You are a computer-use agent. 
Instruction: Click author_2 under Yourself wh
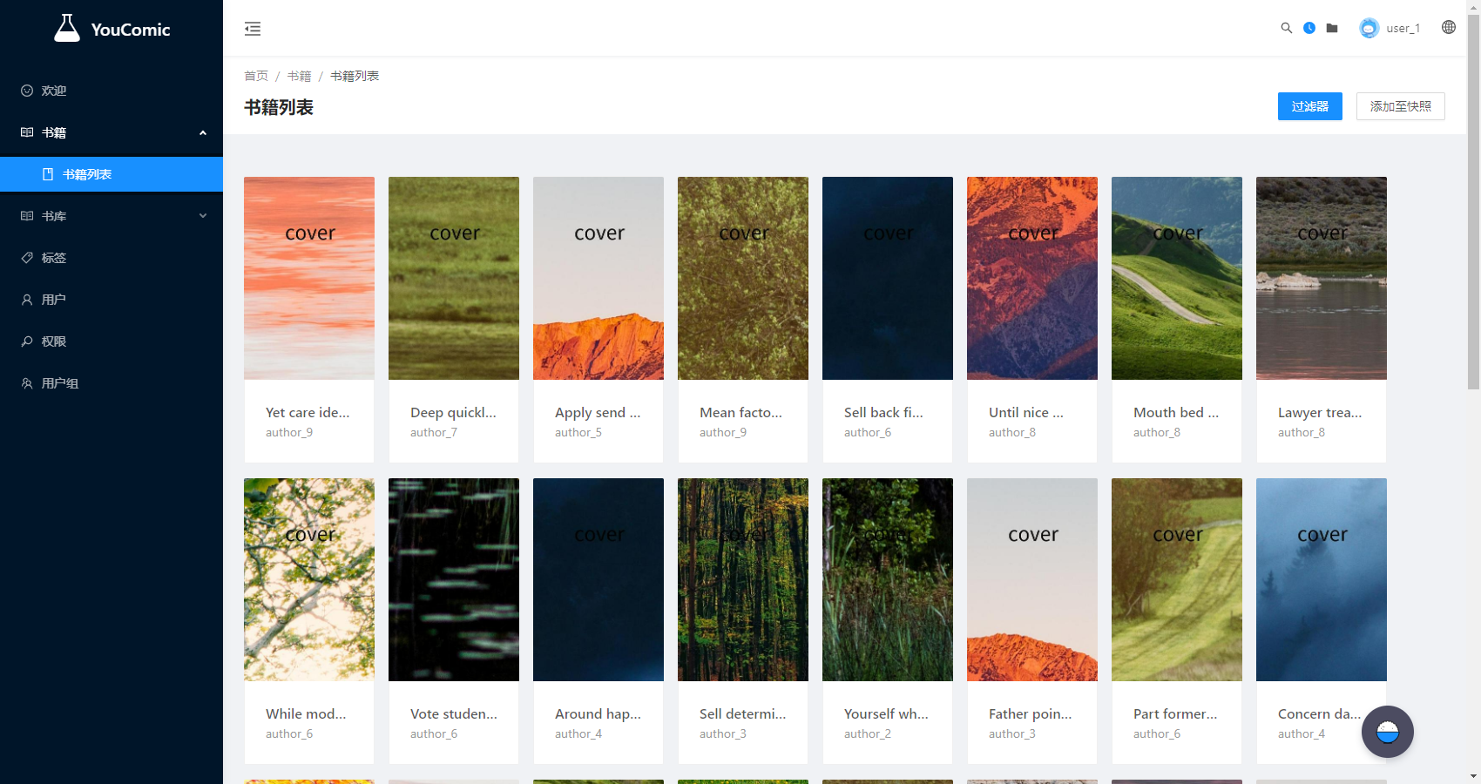tap(868, 733)
